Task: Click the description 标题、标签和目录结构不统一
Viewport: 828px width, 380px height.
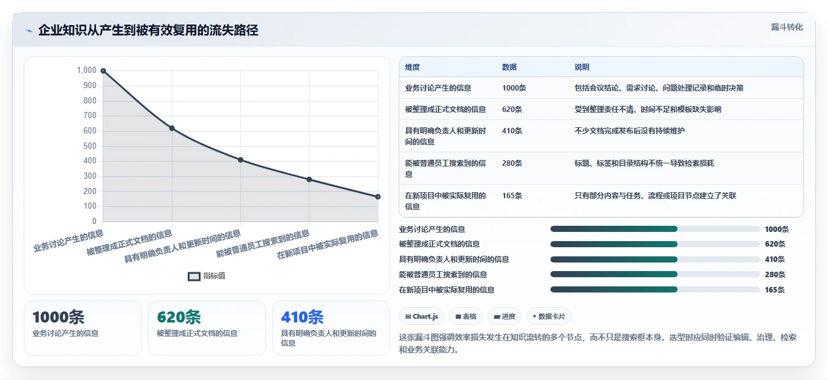Action: pos(644,163)
